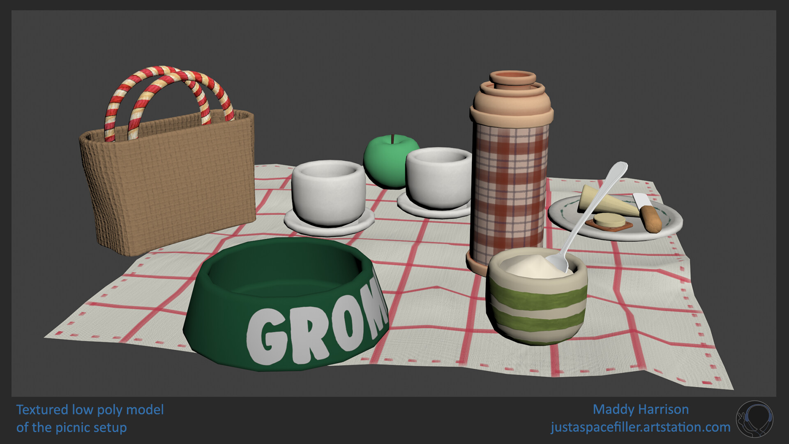Click the circular artist logo icon

pos(754,419)
